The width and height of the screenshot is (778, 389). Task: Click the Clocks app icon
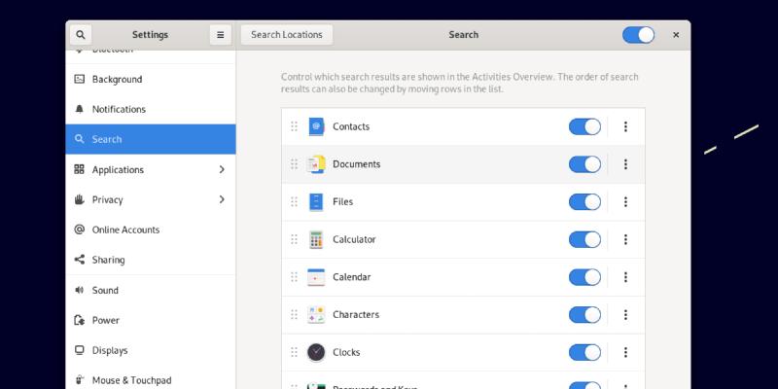tap(315, 352)
